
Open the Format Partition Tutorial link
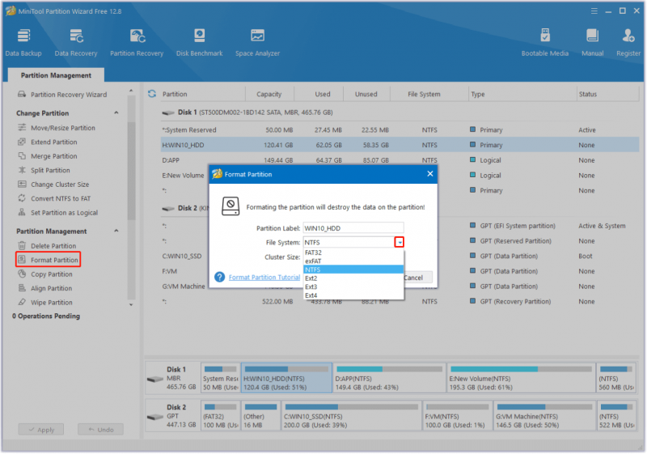264,278
